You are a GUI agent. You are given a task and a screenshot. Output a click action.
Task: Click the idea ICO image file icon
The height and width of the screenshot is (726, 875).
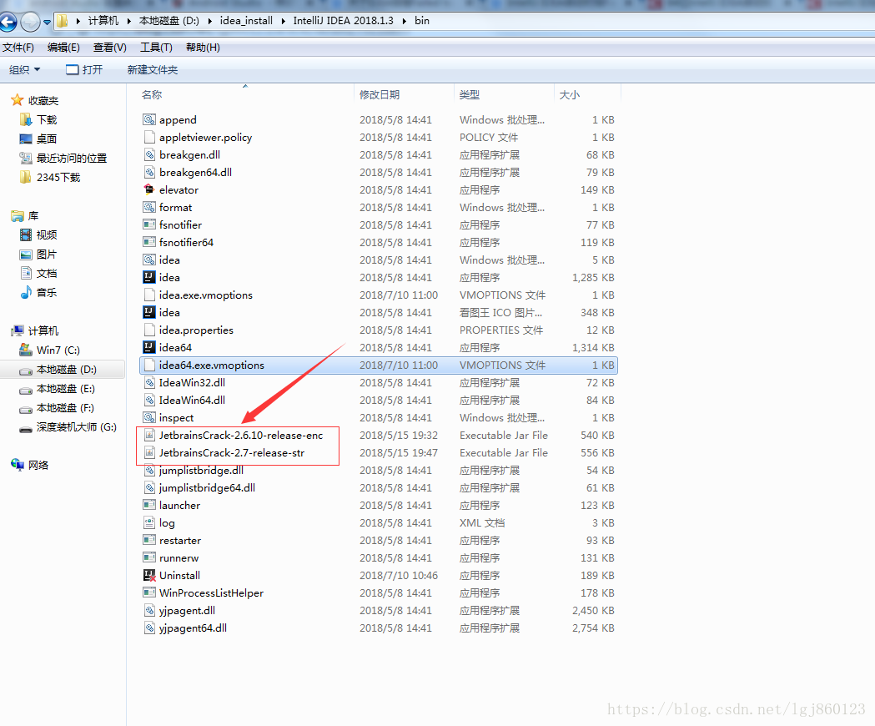pos(149,312)
